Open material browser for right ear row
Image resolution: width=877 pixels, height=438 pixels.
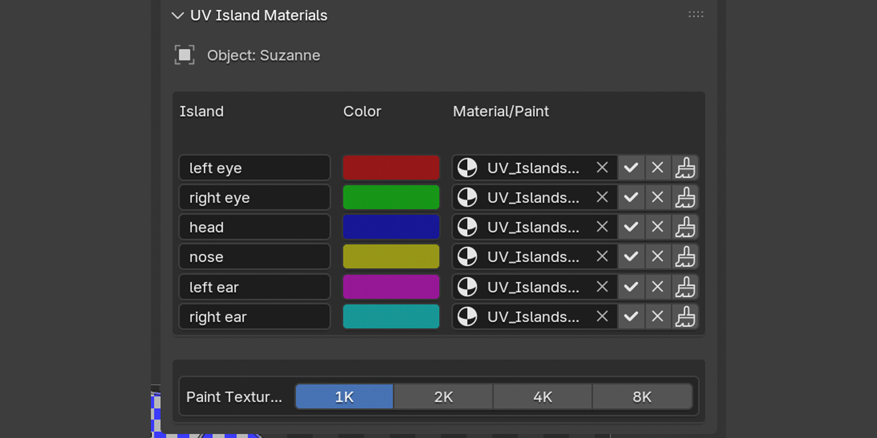coord(467,316)
